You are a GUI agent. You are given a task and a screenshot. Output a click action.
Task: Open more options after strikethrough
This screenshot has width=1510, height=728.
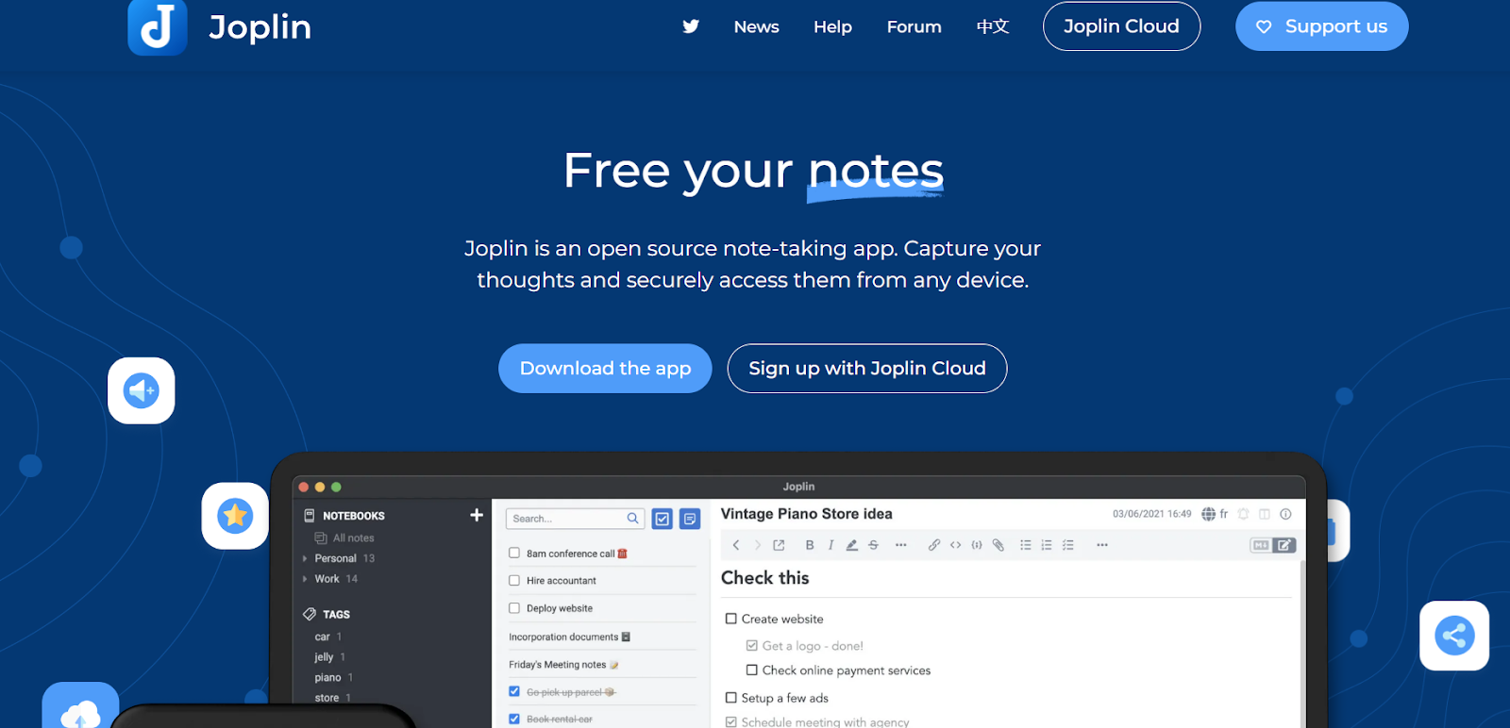[x=901, y=545]
